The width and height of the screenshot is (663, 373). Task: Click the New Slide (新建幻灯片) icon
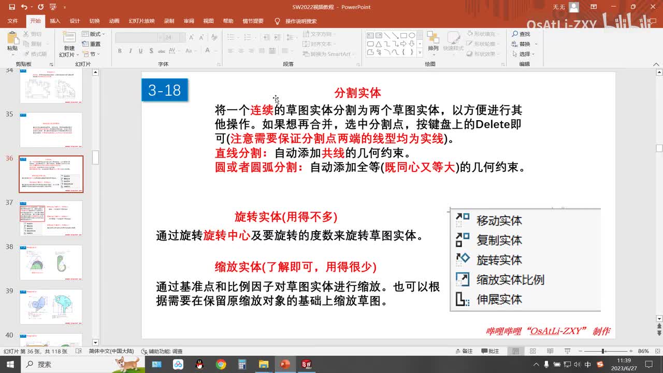click(x=69, y=38)
